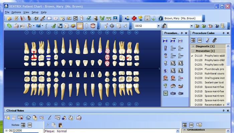Viewport: 234px width, 133px height.
Task: Click the stacked books icon
Action: 73,26
